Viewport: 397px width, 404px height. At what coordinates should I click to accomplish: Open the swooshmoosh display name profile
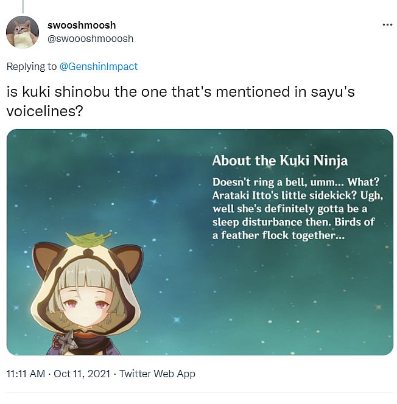point(82,26)
